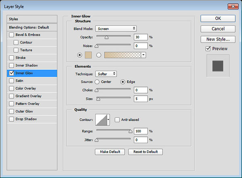Enable Pattern Overlay checkbox

(x=11, y=104)
